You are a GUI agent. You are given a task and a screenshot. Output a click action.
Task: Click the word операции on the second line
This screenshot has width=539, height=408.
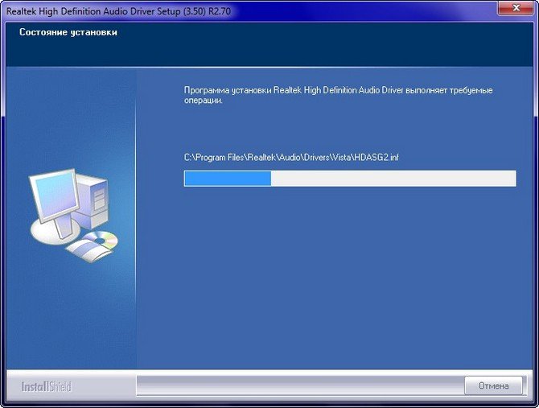(204, 101)
